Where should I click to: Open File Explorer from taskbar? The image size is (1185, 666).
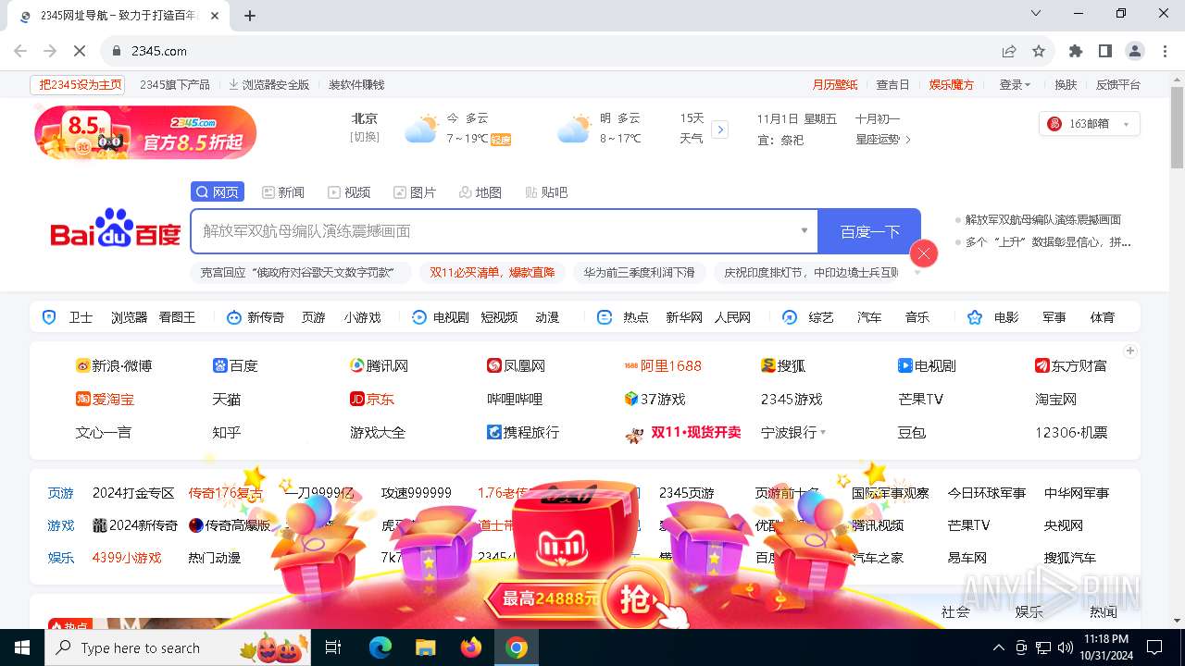[x=426, y=647]
